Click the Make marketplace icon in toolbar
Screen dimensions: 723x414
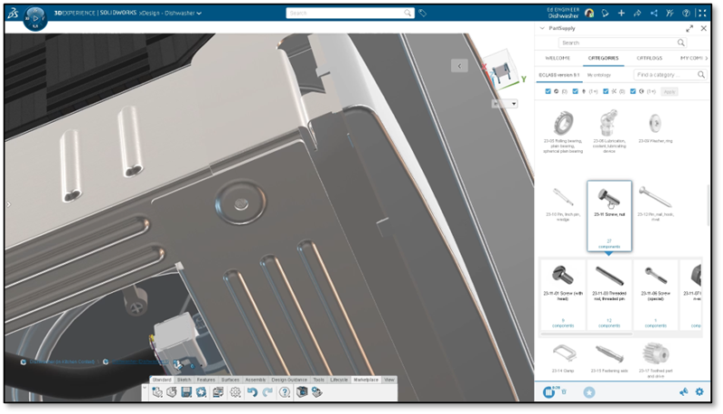point(317,392)
